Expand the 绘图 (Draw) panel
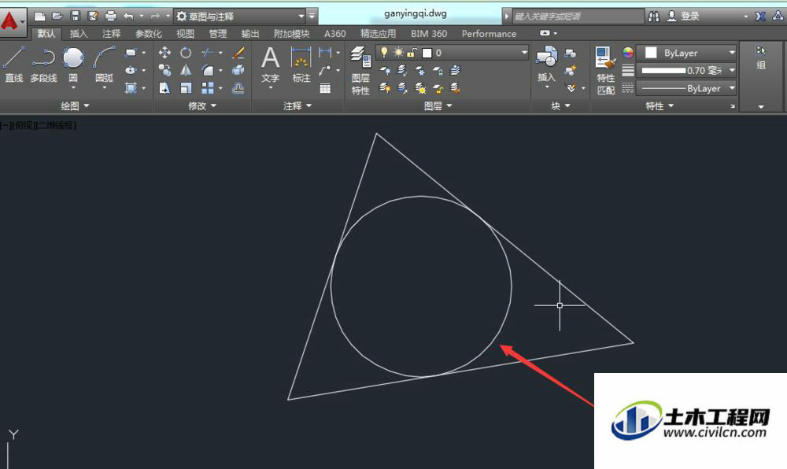Image resolution: width=787 pixels, height=469 pixels. click(75, 105)
